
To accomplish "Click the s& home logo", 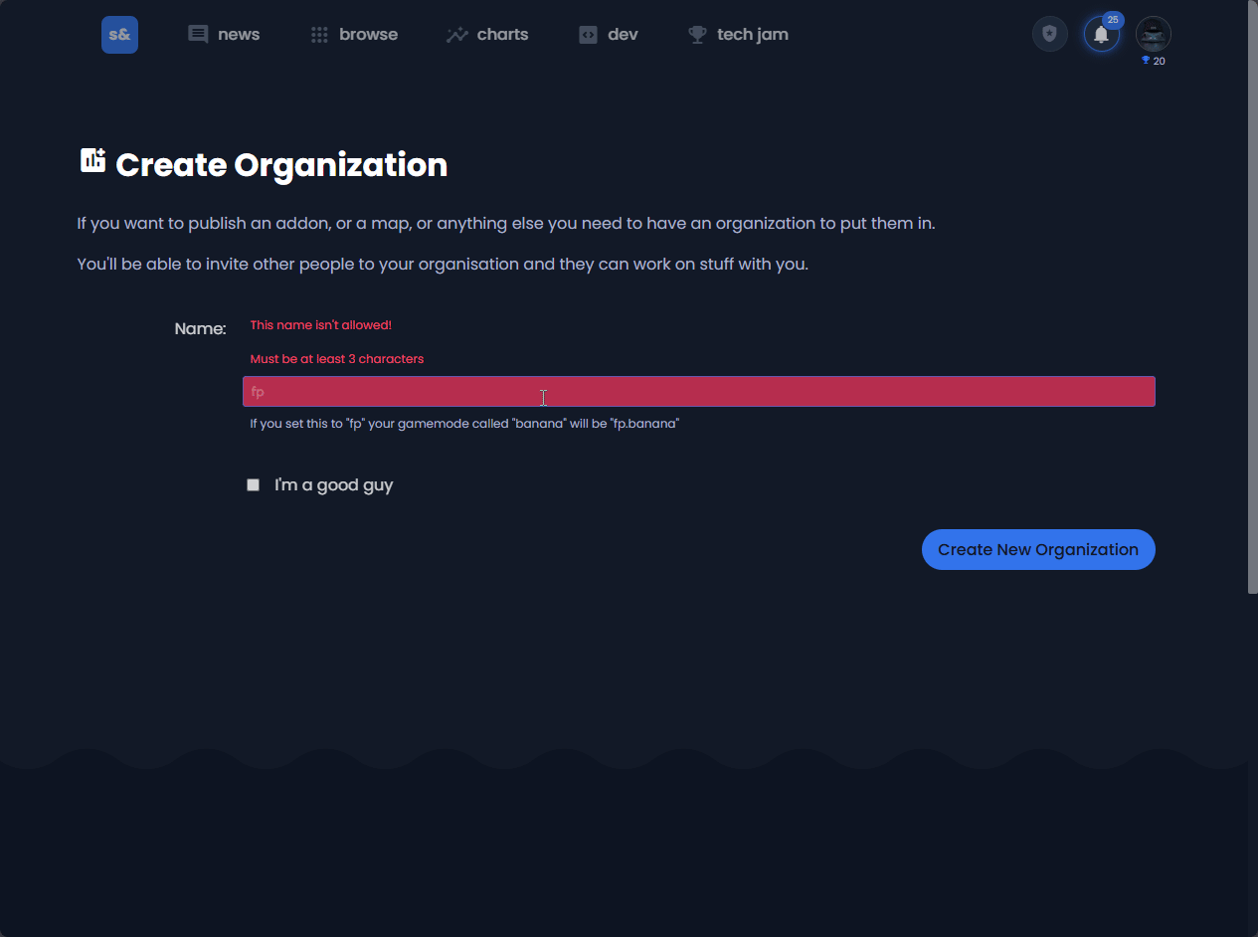I will pos(119,35).
